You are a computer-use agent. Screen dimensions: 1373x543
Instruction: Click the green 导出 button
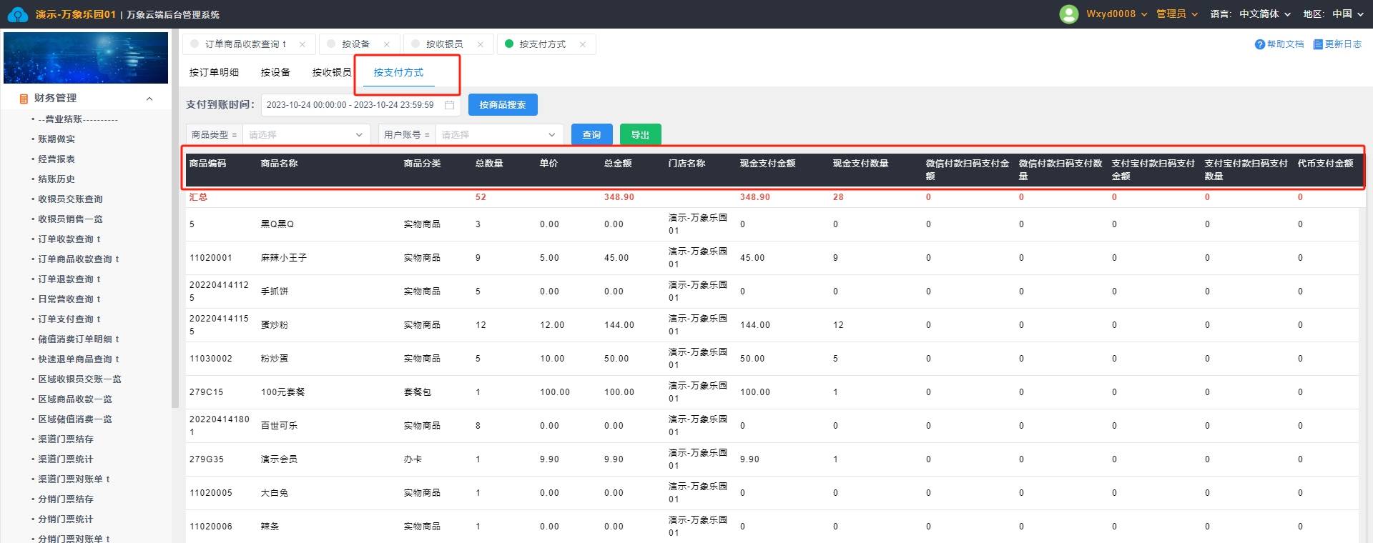point(640,135)
